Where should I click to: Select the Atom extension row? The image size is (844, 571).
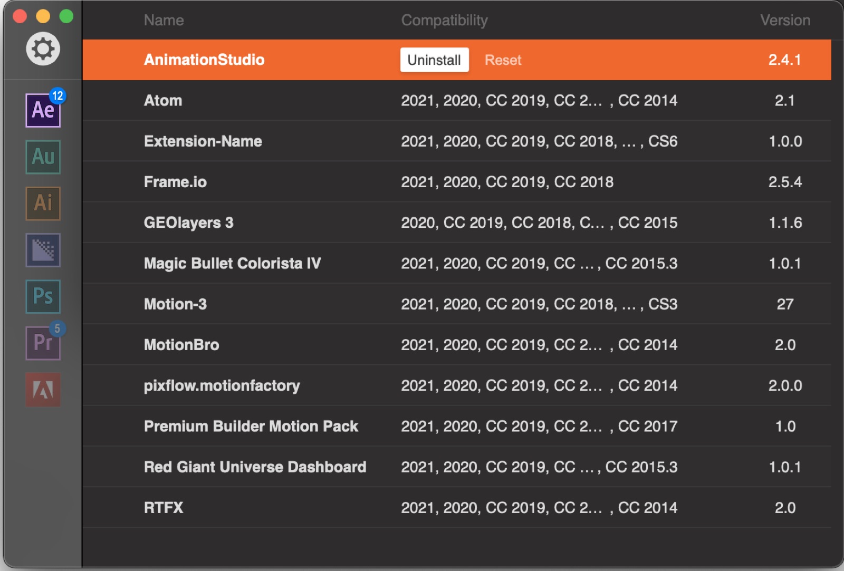(457, 100)
